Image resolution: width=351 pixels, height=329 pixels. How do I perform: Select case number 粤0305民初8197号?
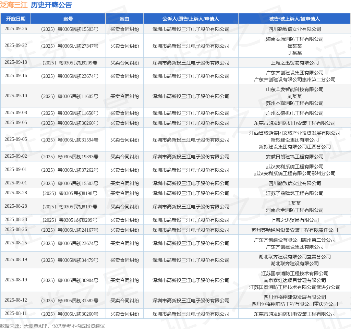click(70, 207)
